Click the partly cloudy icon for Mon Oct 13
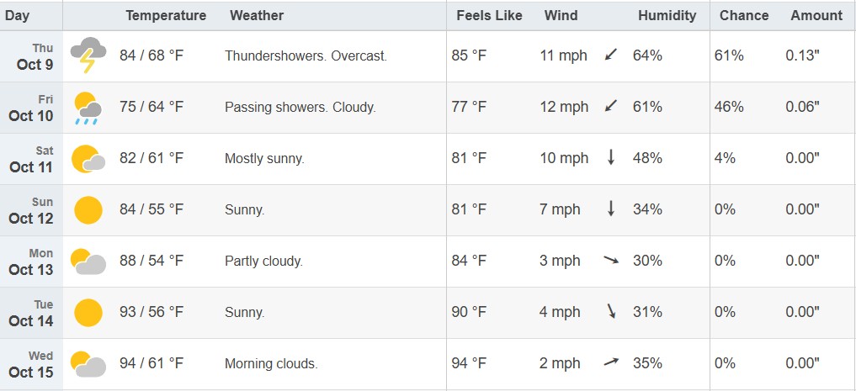The image size is (856, 391). (x=88, y=262)
